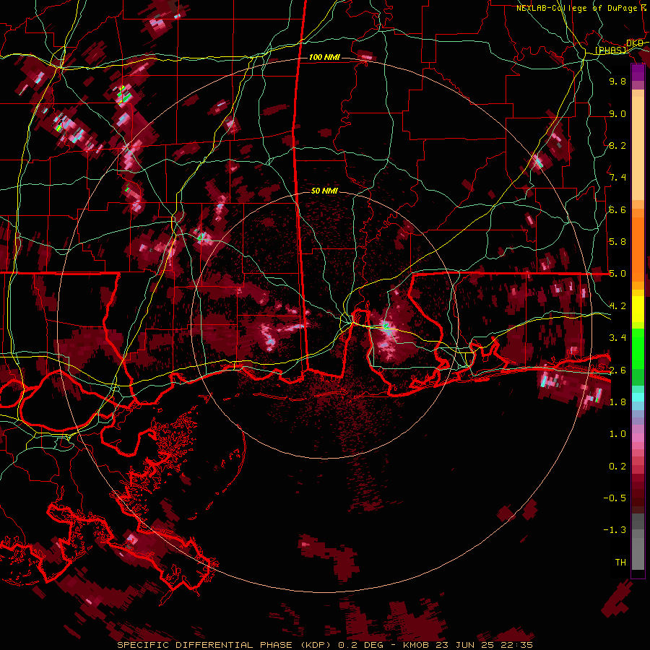The width and height of the screenshot is (650, 650).
Task: Click the 8.2 value on the color scale
Action: 617,145
